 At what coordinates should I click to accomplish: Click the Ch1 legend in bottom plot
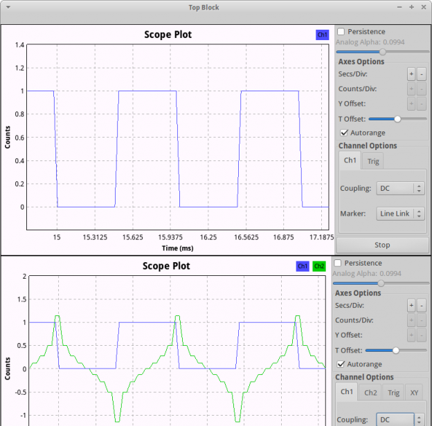(303, 266)
